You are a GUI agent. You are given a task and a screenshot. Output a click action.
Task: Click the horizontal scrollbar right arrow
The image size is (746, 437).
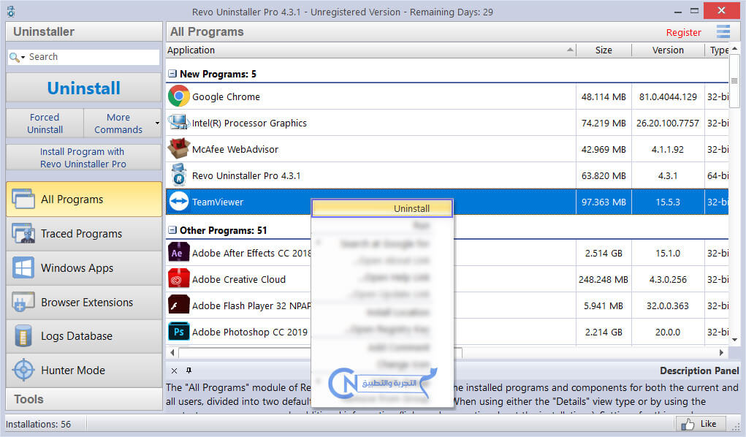point(721,352)
